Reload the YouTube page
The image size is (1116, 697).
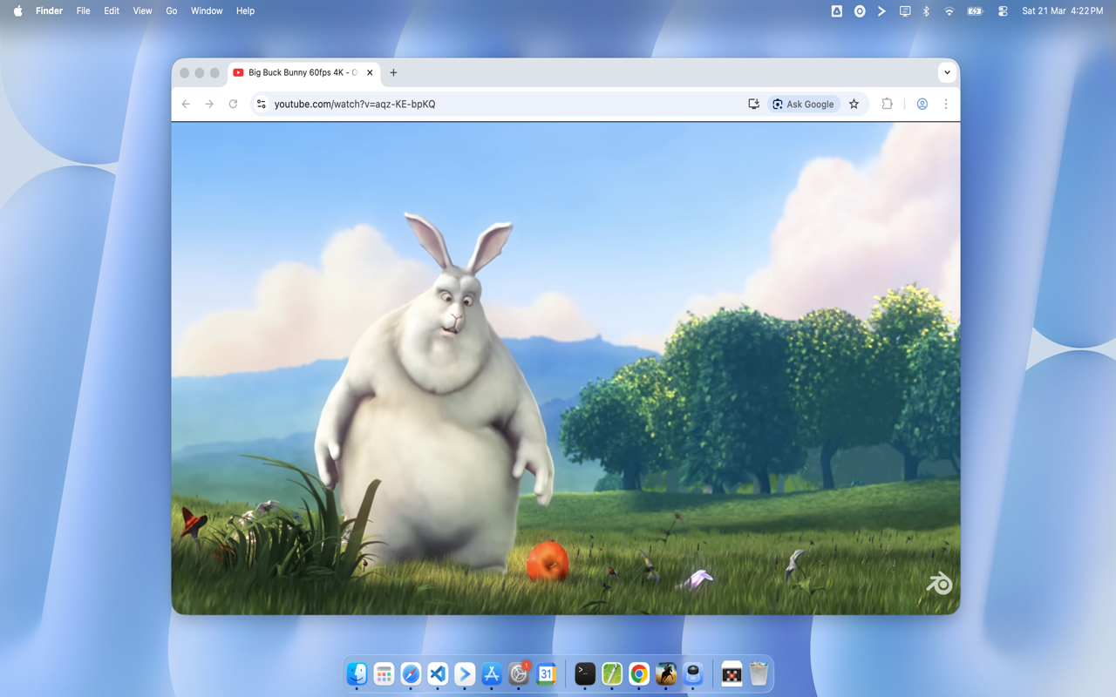click(233, 104)
